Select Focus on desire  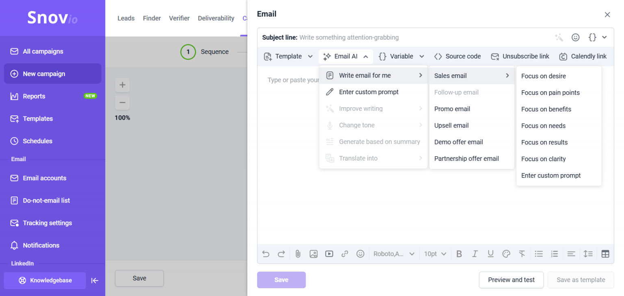pos(559,76)
